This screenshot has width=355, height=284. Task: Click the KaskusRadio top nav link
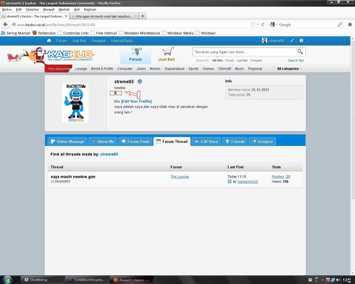(x=122, y=40)
